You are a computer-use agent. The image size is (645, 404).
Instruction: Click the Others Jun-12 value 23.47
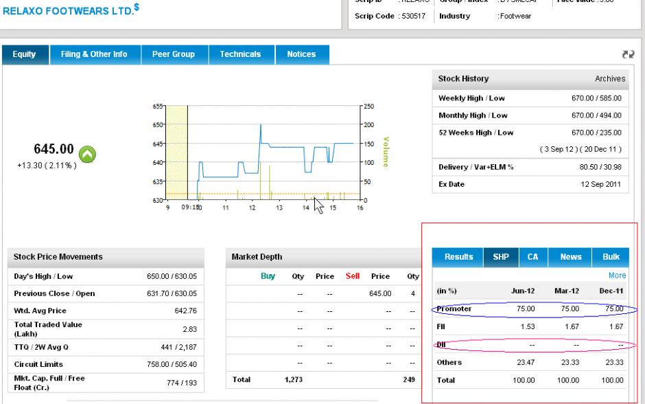[x=526, y=363]
